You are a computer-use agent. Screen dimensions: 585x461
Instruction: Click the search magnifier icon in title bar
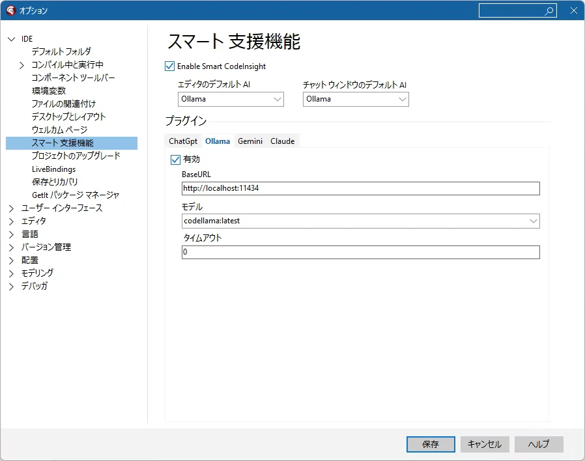549,11
